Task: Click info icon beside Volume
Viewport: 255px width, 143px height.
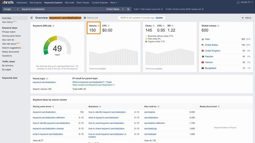Action: (x=98, y=26)
